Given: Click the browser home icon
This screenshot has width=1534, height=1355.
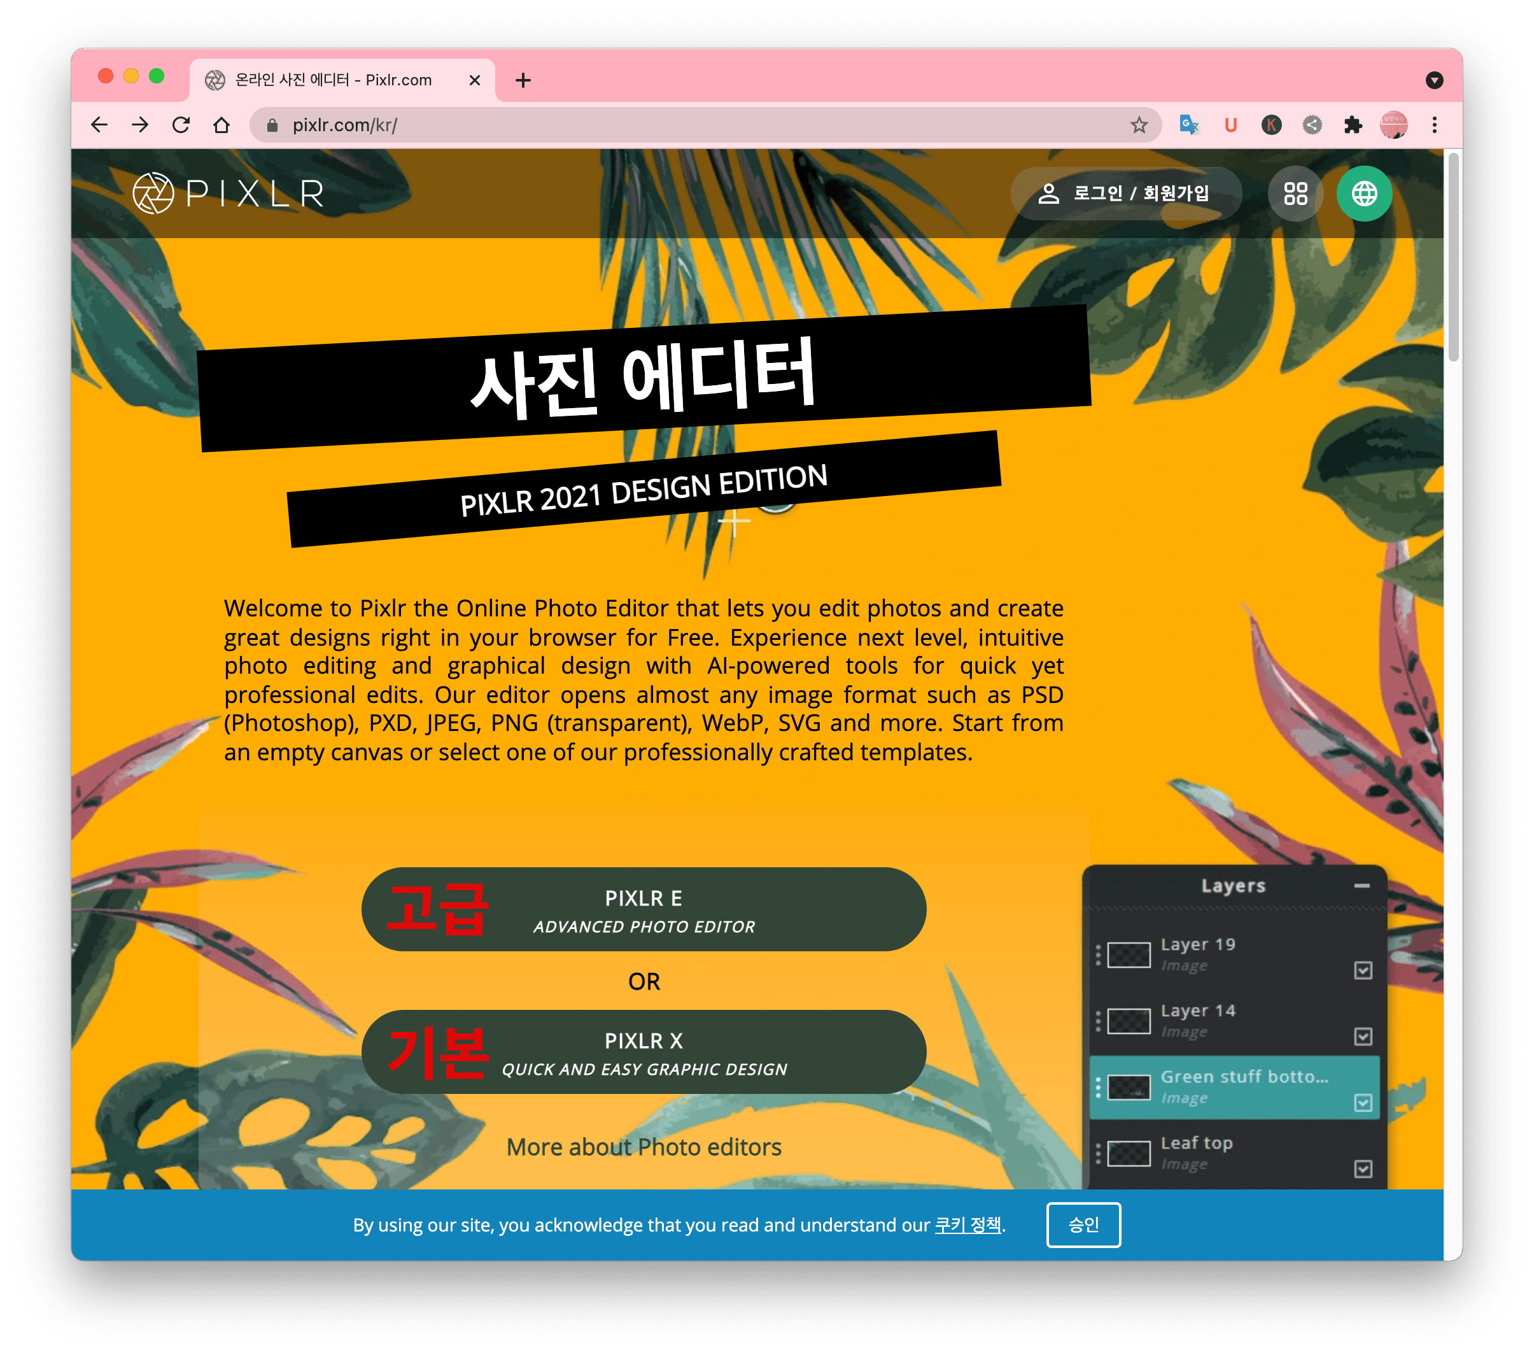Looking at the screenshot, I should [222, 125].
